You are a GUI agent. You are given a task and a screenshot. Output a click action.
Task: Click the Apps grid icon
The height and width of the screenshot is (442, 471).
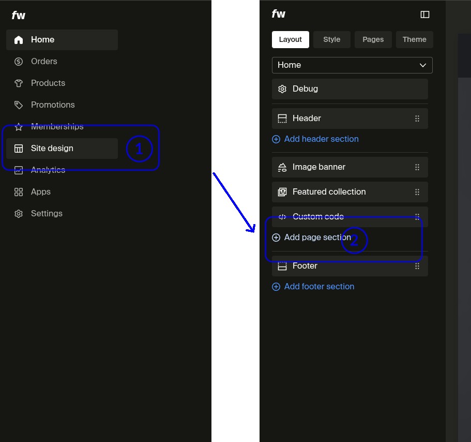click(x=19, y=192)
